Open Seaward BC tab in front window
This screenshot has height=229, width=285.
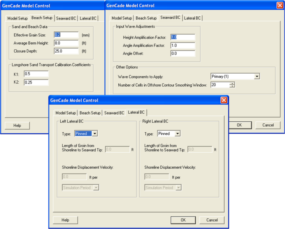[x=114, y=113]
